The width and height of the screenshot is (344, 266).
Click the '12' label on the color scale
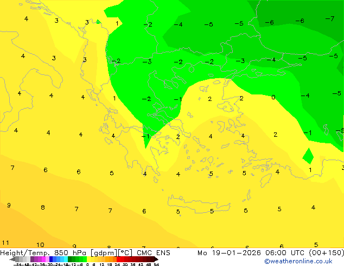point(102,264)
